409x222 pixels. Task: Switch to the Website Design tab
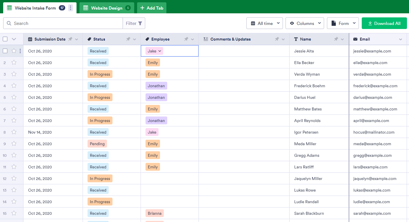pos(107,8)
